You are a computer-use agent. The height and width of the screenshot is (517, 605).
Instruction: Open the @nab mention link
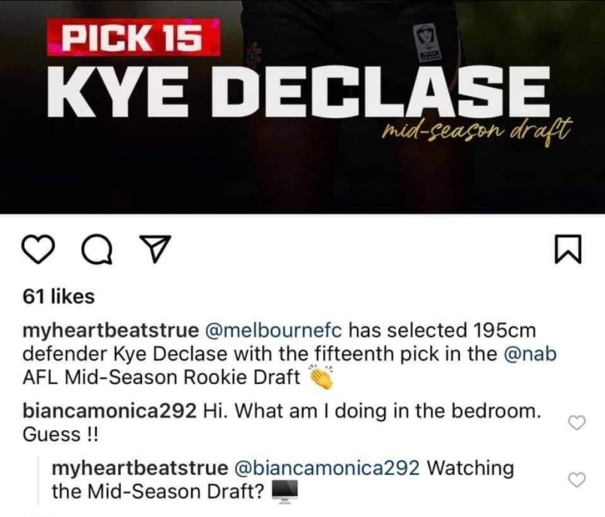[530, 354]
